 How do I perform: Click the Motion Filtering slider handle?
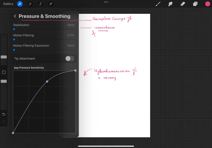click(x=14, y=39)
